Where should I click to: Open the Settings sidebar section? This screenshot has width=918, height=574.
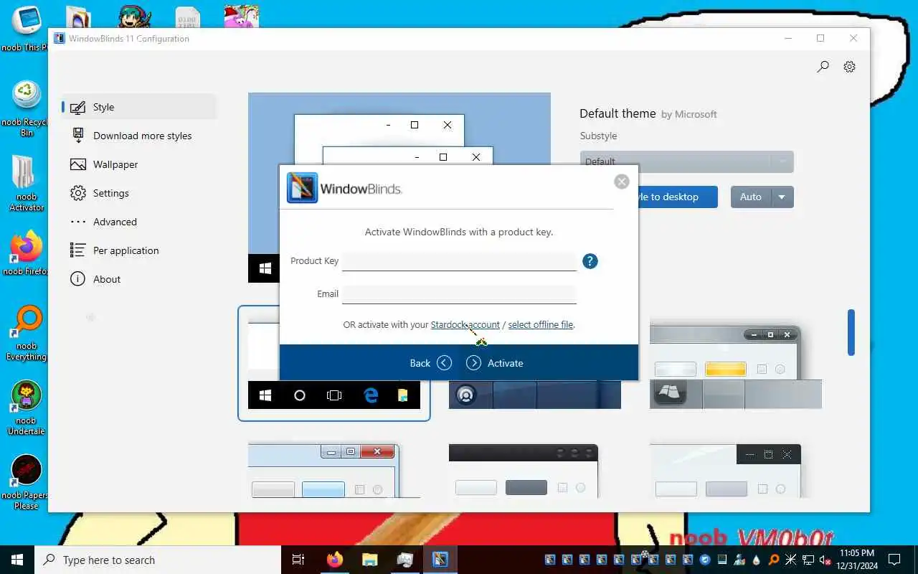138,193
